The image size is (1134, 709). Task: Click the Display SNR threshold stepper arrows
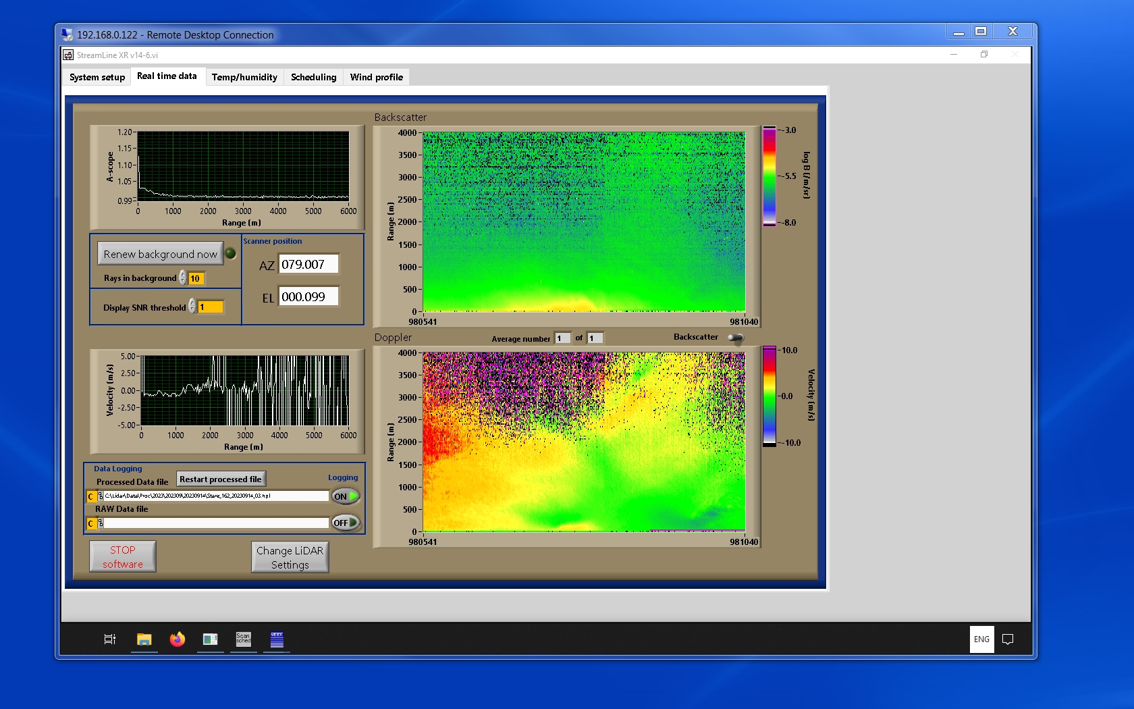pyautogui.click(x=192, y=307)
